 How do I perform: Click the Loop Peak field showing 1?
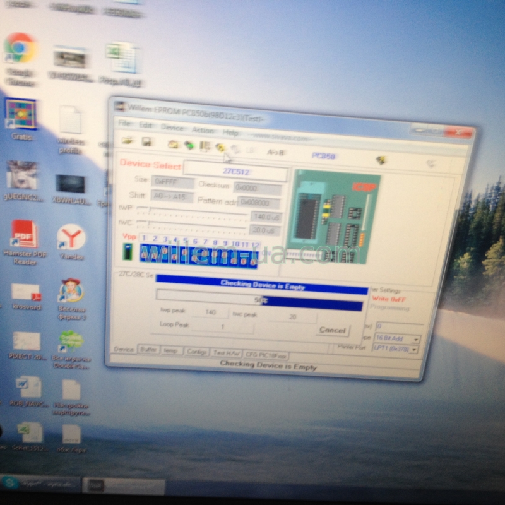222,326
